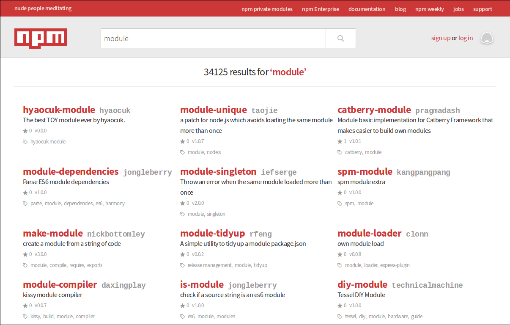
Task: View author daxingplay's profile
Action: pyautogui.click(x=123, y=286)
